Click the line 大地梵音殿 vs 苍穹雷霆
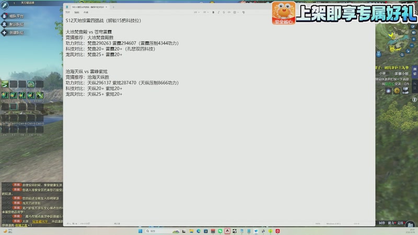The width and height of the screenshot is (418, 235). [x=89, y=32]
